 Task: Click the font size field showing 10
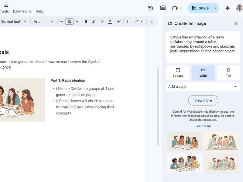(69, 22)
